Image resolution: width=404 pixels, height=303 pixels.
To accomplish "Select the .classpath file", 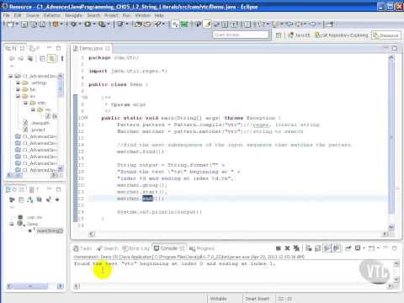I will (x=37, y=123).
